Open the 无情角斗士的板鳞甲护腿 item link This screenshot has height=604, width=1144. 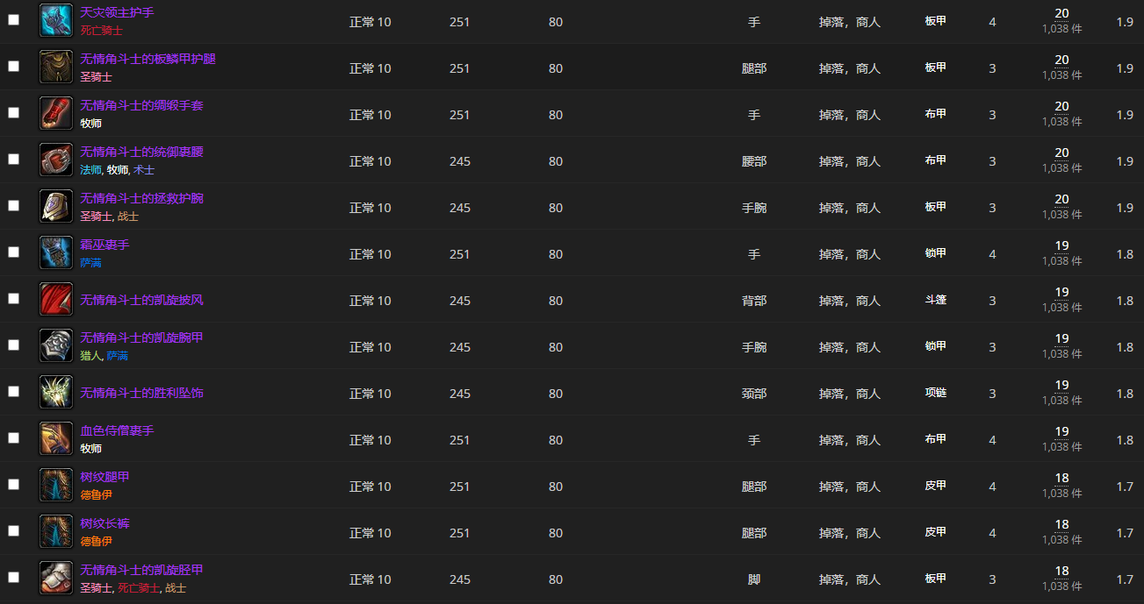coord(147,59)
